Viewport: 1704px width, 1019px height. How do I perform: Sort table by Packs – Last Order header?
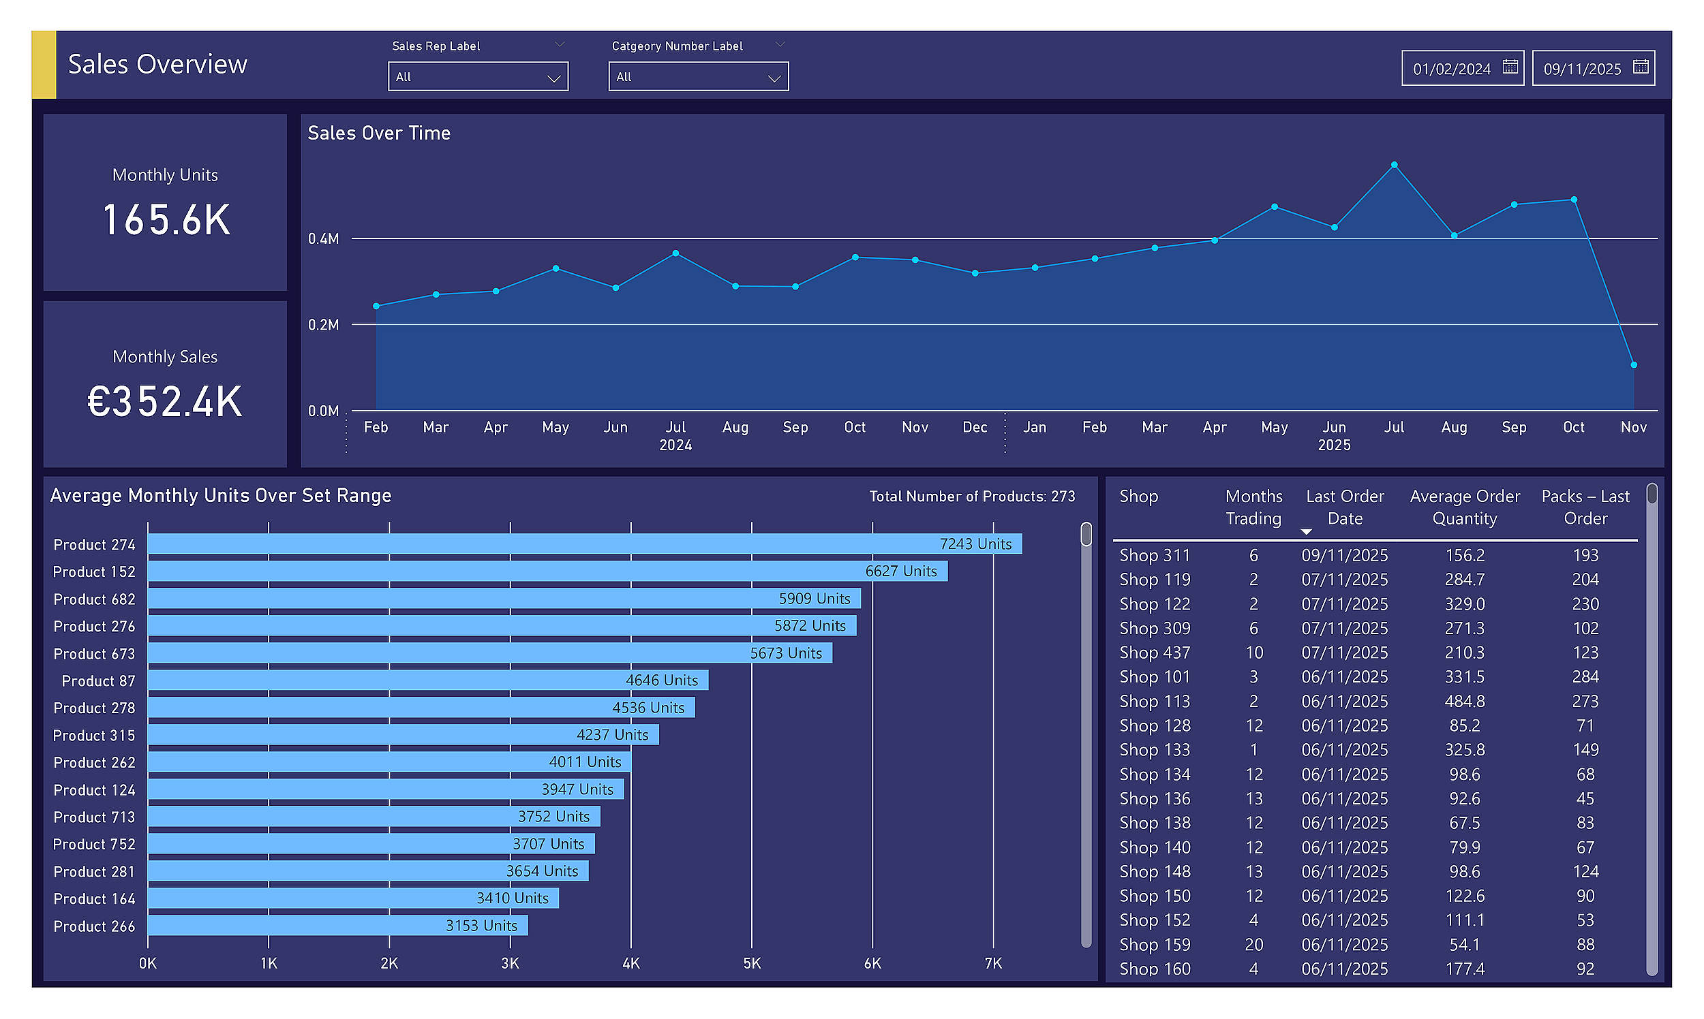[x=1585, y=507]
